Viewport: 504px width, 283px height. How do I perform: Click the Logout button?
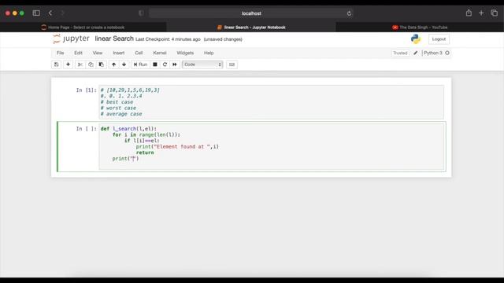(439, 39)
